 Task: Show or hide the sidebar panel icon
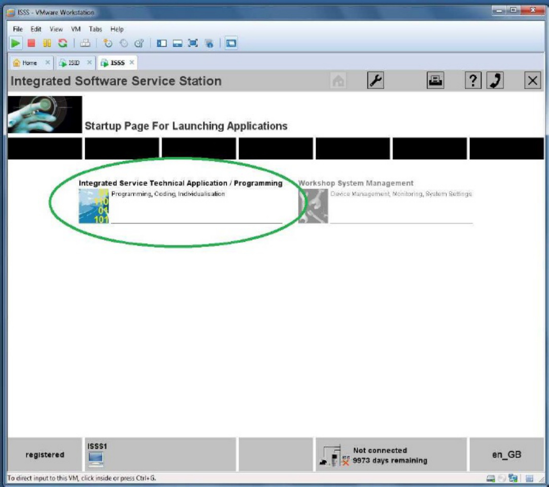[162, 44]
